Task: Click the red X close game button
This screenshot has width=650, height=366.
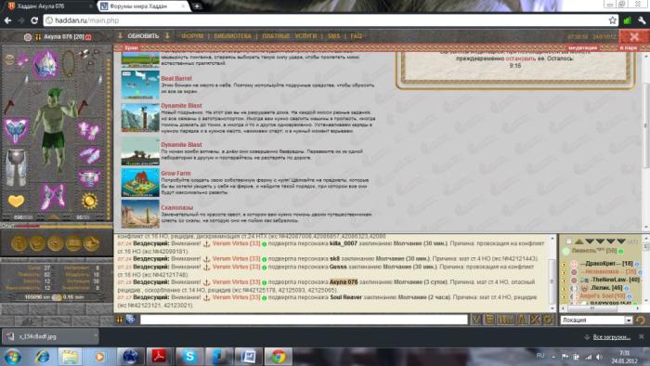Action: point(634,36)
